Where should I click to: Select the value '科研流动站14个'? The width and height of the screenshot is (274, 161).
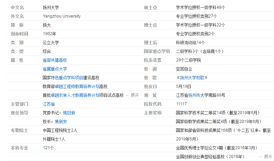click(190, 43)
